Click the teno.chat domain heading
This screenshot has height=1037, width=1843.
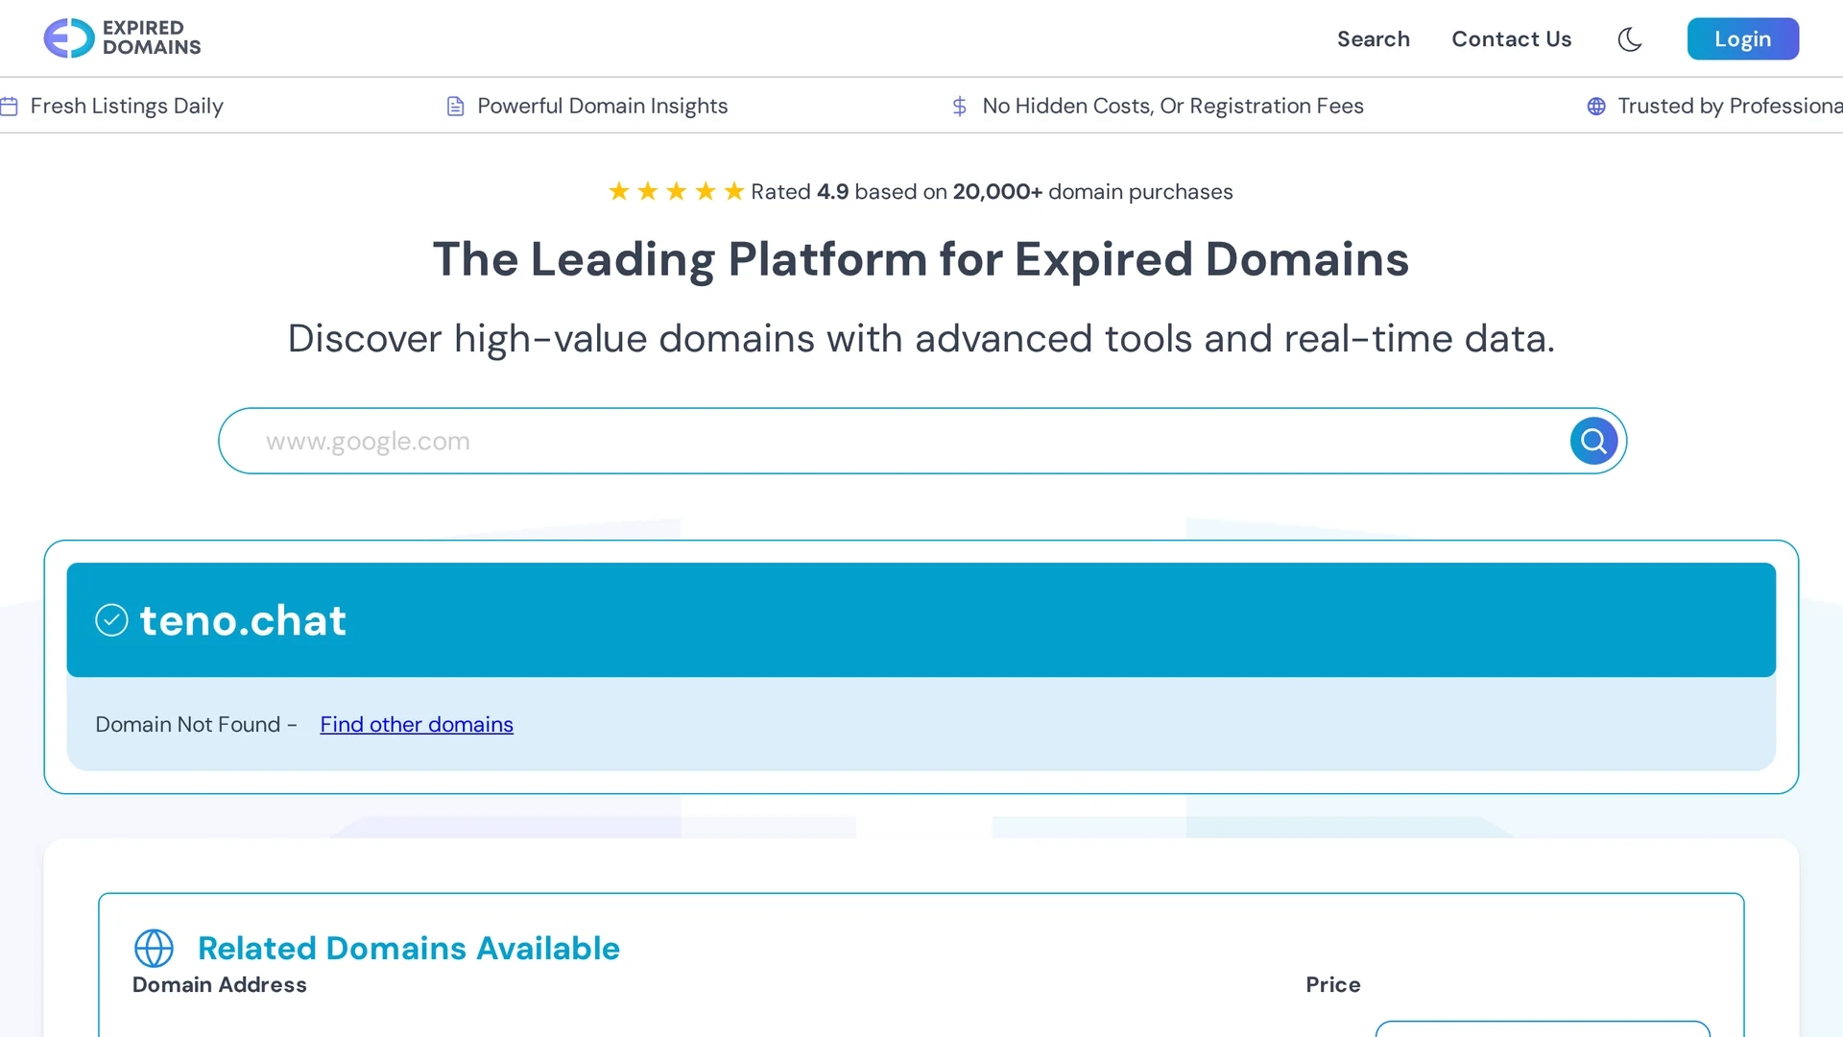coord(243,620)
